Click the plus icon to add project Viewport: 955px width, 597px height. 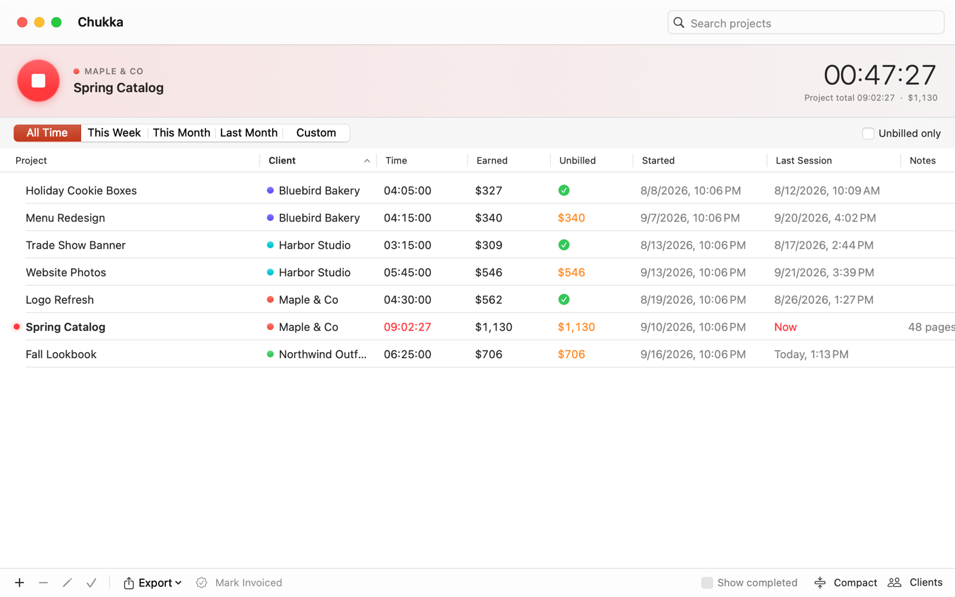[20, 583]
